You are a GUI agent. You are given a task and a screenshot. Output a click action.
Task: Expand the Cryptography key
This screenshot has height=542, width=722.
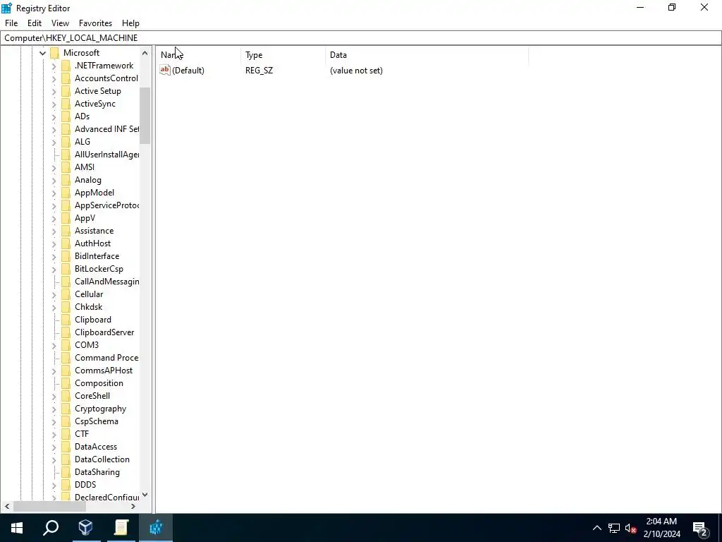[54, 409]
